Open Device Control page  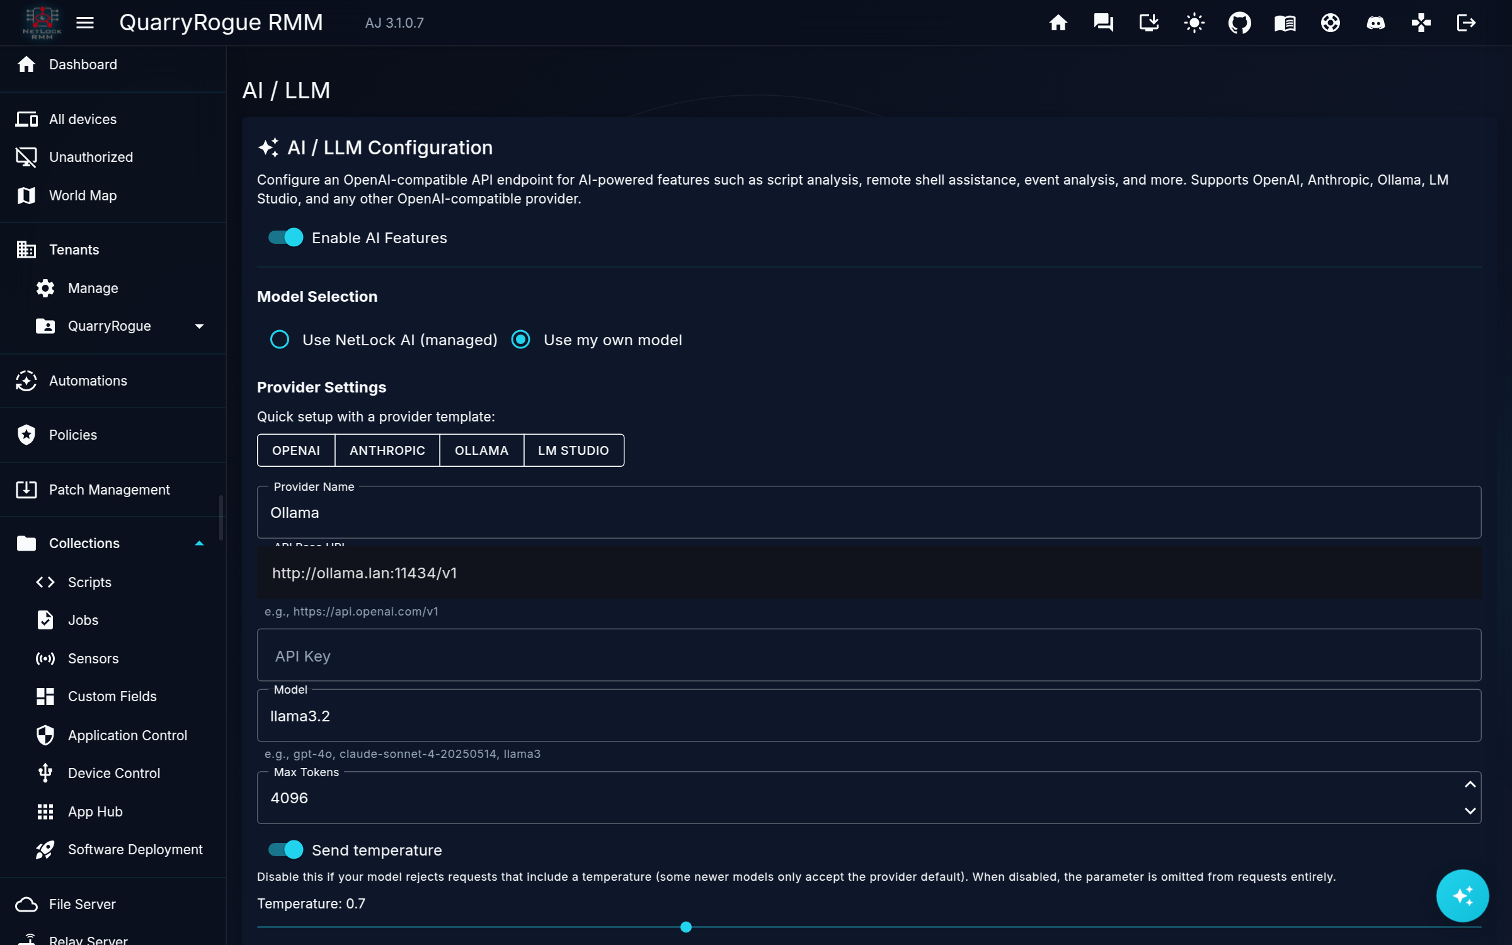113,773
